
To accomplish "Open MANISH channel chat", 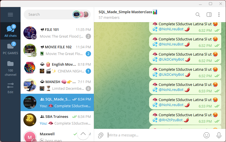I will [57, 85].
